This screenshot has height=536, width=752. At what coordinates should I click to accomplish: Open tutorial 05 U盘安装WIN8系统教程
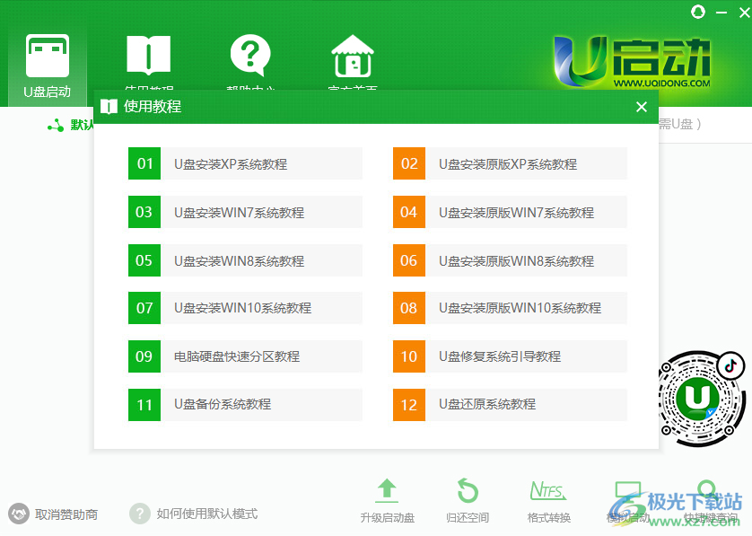point(245,260)
